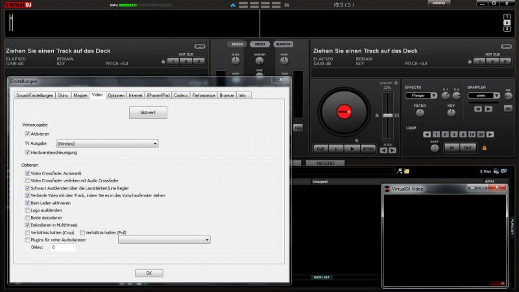
Task: Uncheck Hardwarebeschleunigung checkbox
Action: coord(27,152)
